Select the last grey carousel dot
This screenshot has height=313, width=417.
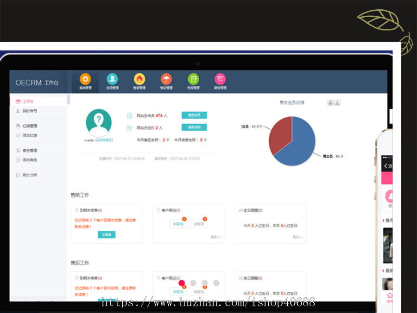(216, 283)
